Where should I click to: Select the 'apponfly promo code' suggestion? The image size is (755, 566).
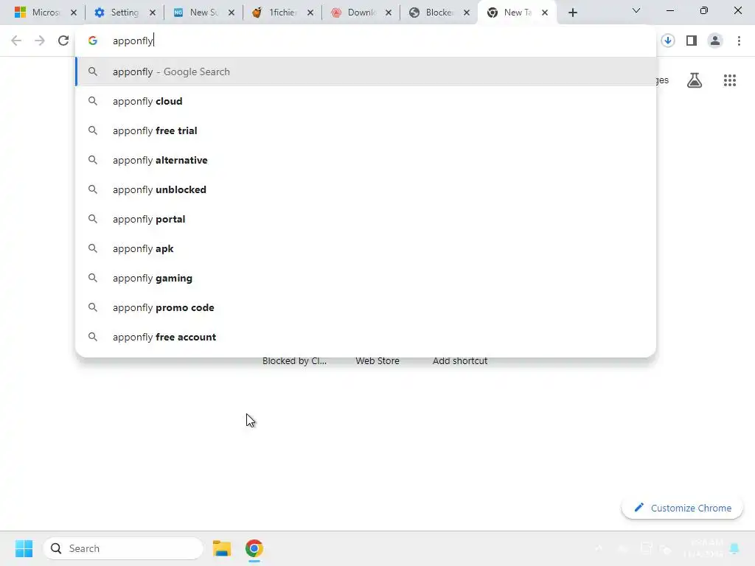click(366, 307)
